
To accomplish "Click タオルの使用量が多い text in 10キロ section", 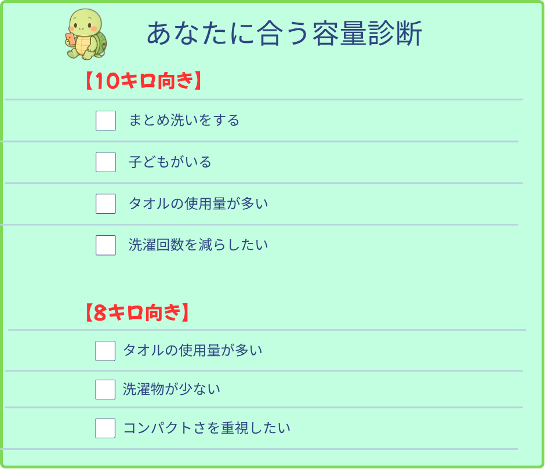I will (x=198, y=204).
